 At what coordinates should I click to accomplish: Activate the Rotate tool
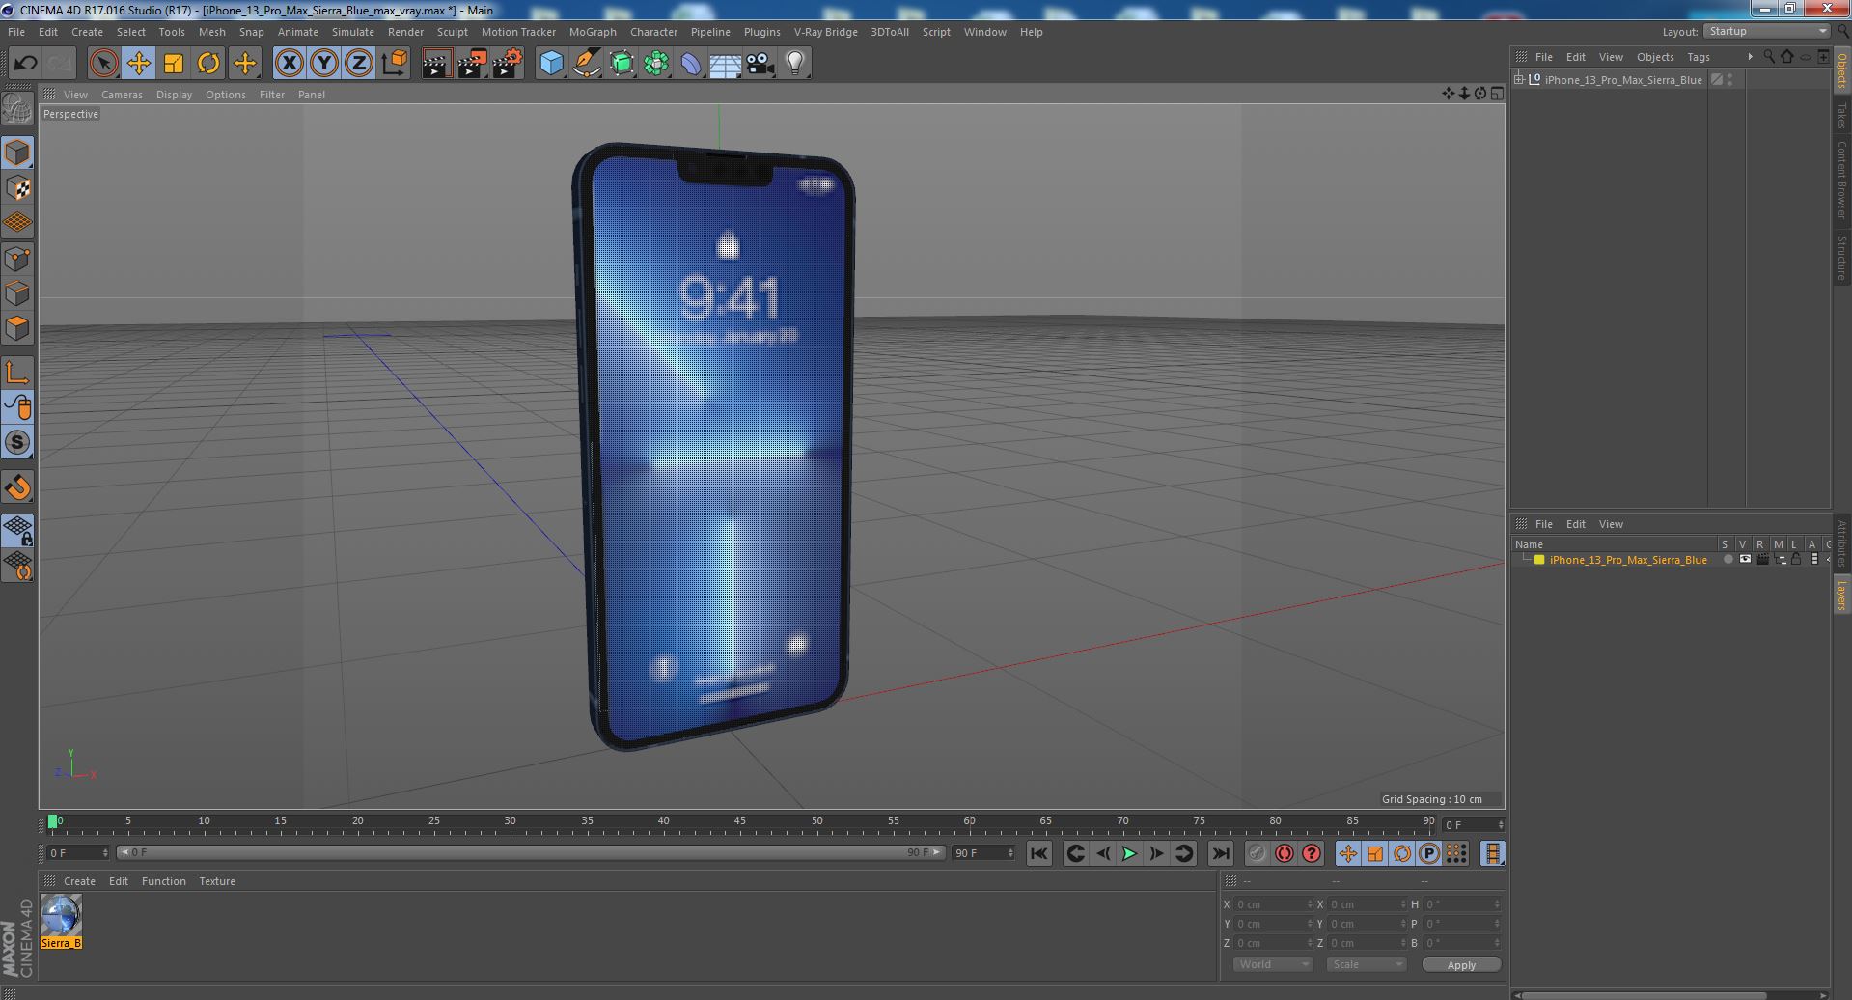pyautogui.click(x=208, y=64)
